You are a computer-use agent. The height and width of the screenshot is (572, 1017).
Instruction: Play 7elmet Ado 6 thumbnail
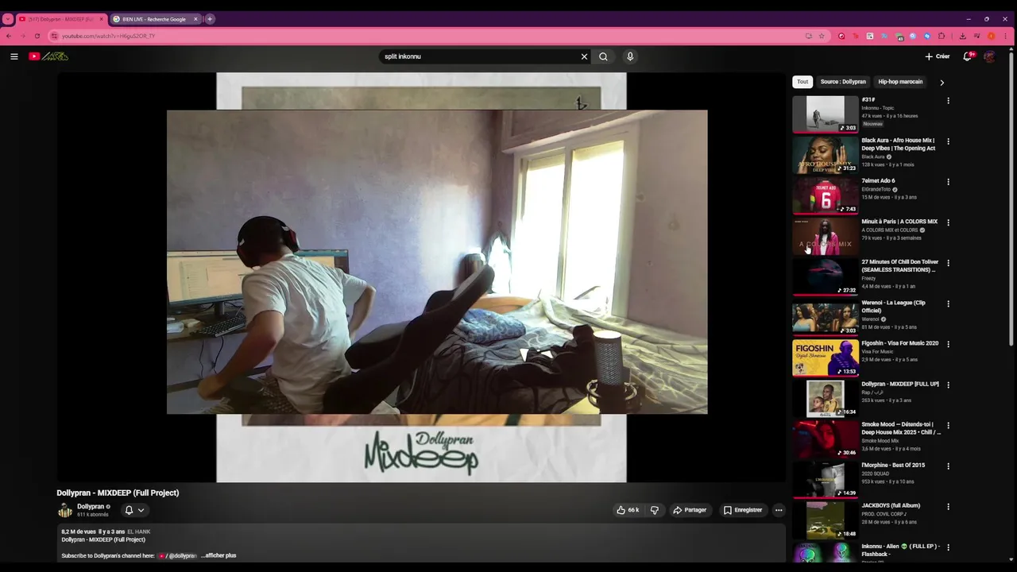pyautogui.click(x=826, y=195)
